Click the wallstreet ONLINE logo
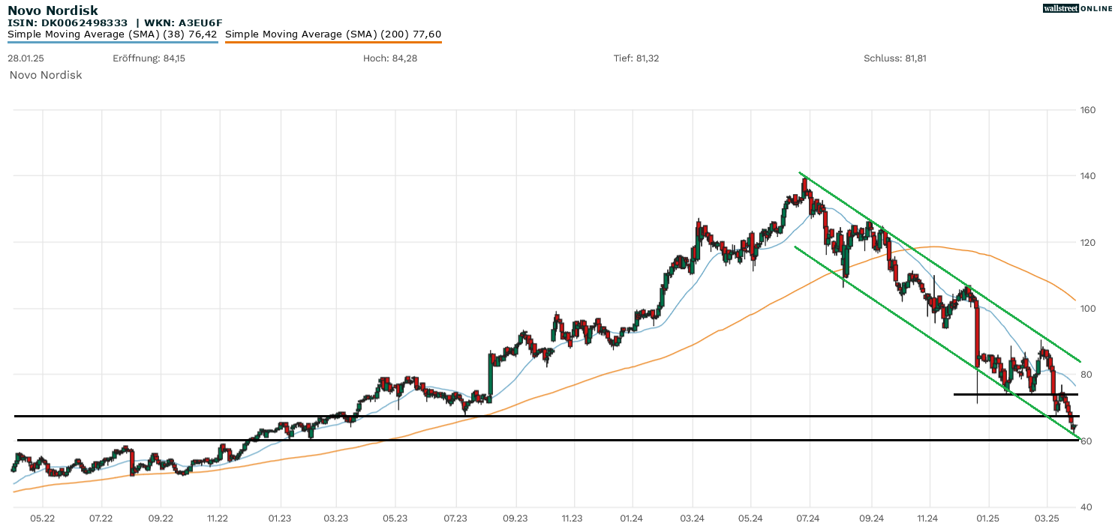1118x523 pixels. 1077,8
